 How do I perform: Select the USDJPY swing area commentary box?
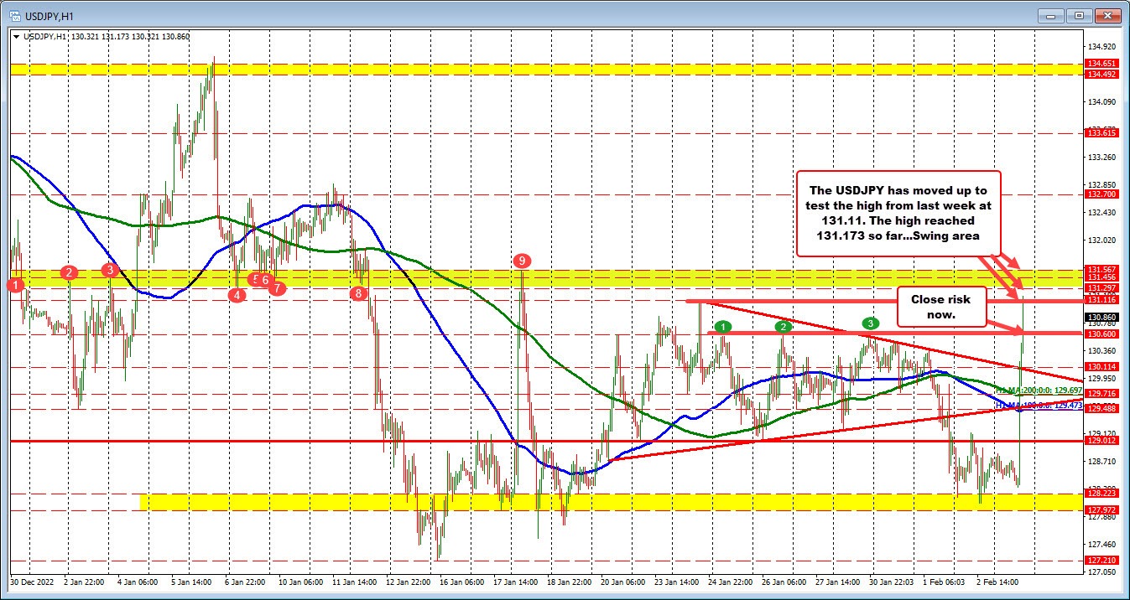click(x=898, y=214)
